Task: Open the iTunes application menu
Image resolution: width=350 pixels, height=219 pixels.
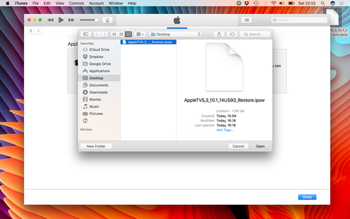Action: (21, 3)
